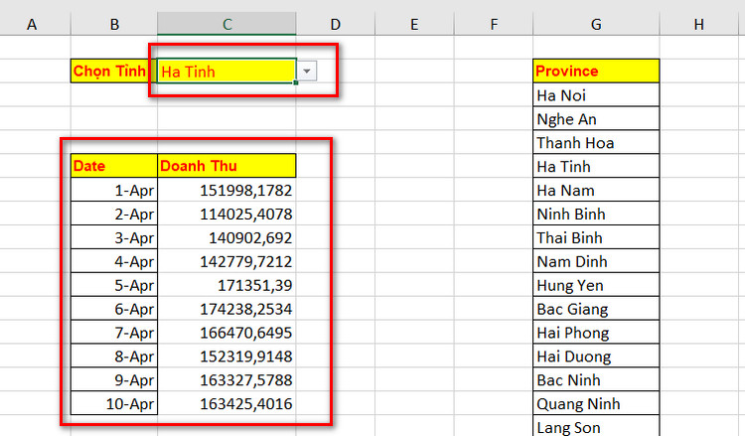Open the Ha Tinh dropdown arrow

[307, 72]
